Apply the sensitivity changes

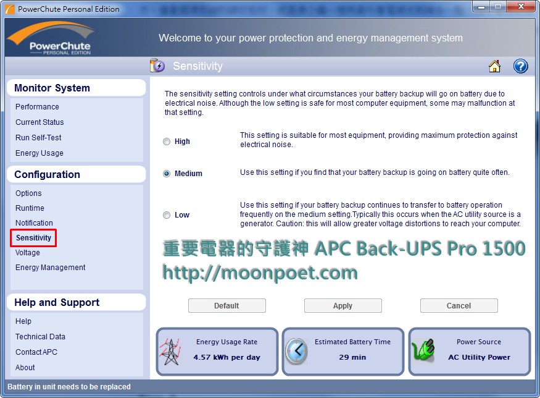(343, 305)
